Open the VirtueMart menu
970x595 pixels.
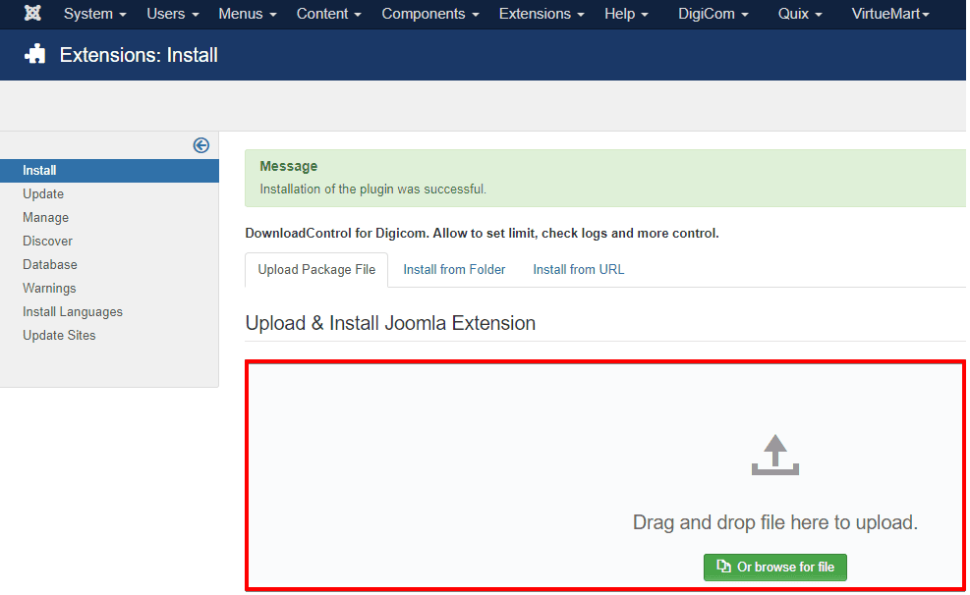pos(890,14)
